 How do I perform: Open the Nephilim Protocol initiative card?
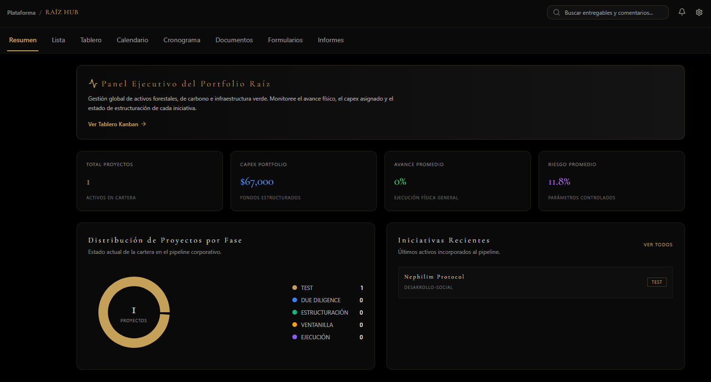pos(536,282)
